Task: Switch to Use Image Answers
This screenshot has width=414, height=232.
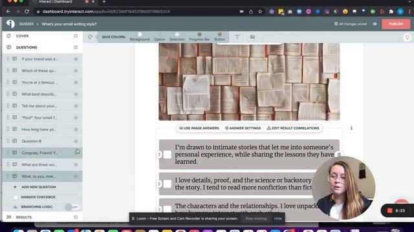Action: (199, 128)
